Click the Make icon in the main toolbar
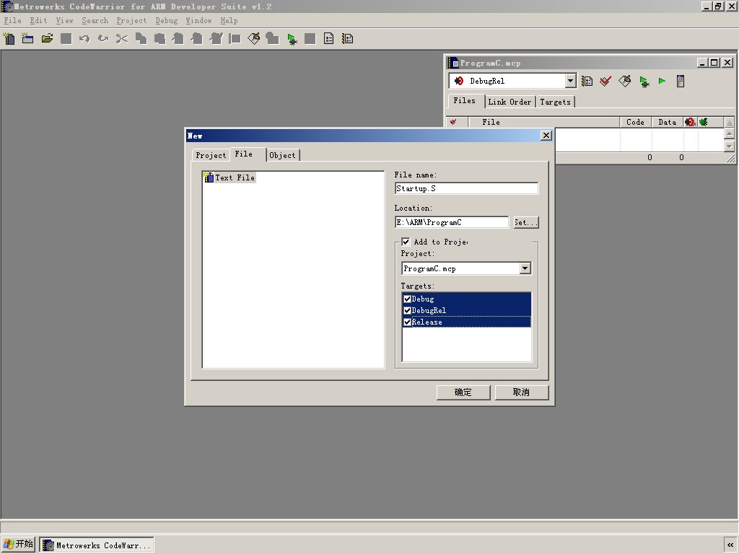This screenshot has height=554, width=739. pos(253,39)
